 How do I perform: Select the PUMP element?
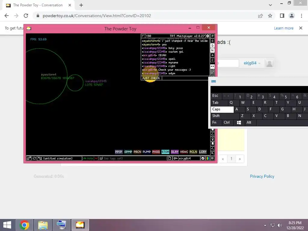[147, 152]
